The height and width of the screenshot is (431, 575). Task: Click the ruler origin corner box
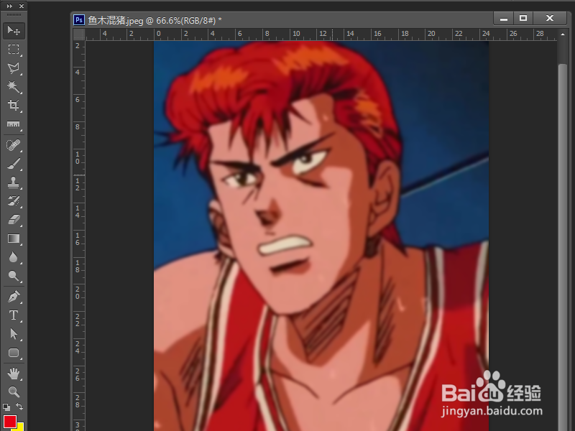tap(79, 34)
